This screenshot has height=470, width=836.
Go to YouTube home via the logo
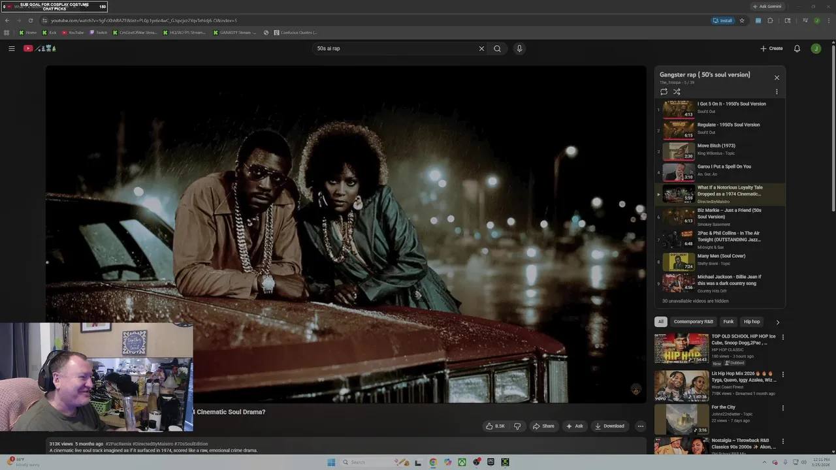pyautogui.click(x=39, y=48)
